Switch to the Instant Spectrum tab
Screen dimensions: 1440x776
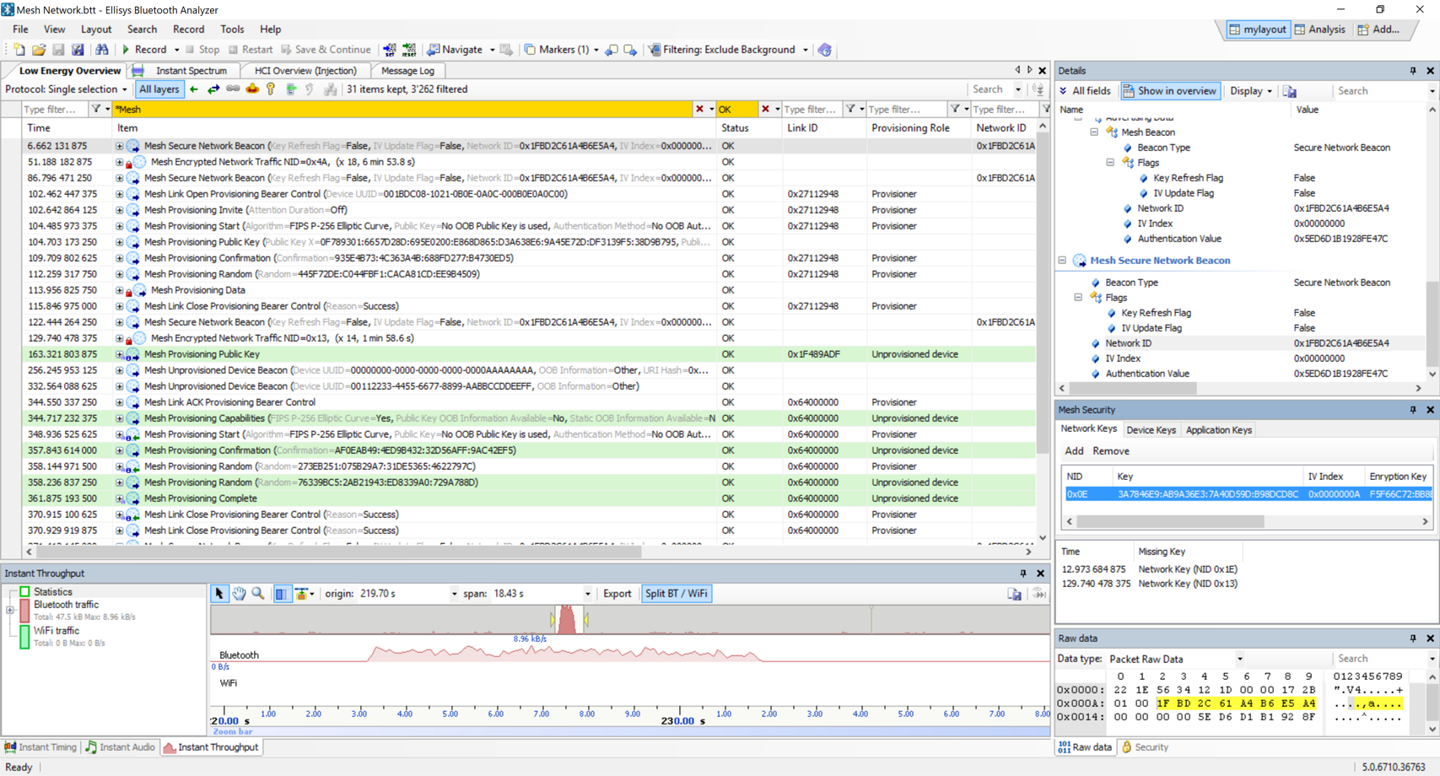tap(191, 71)
